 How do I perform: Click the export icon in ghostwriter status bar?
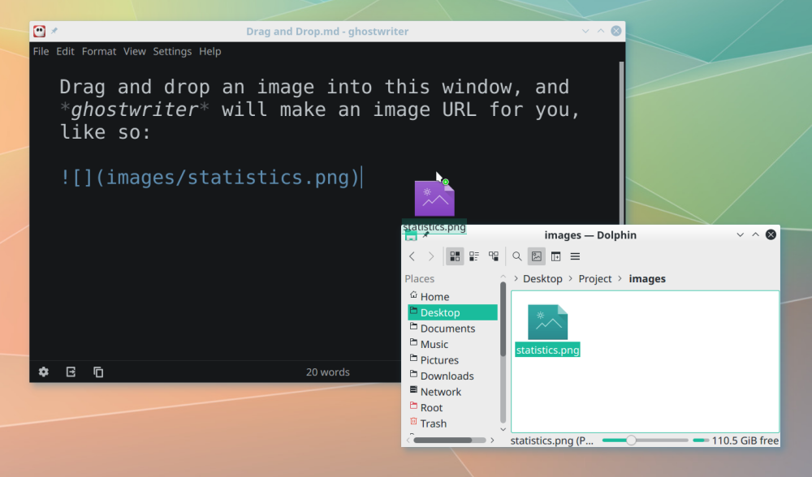pos(71,372)
